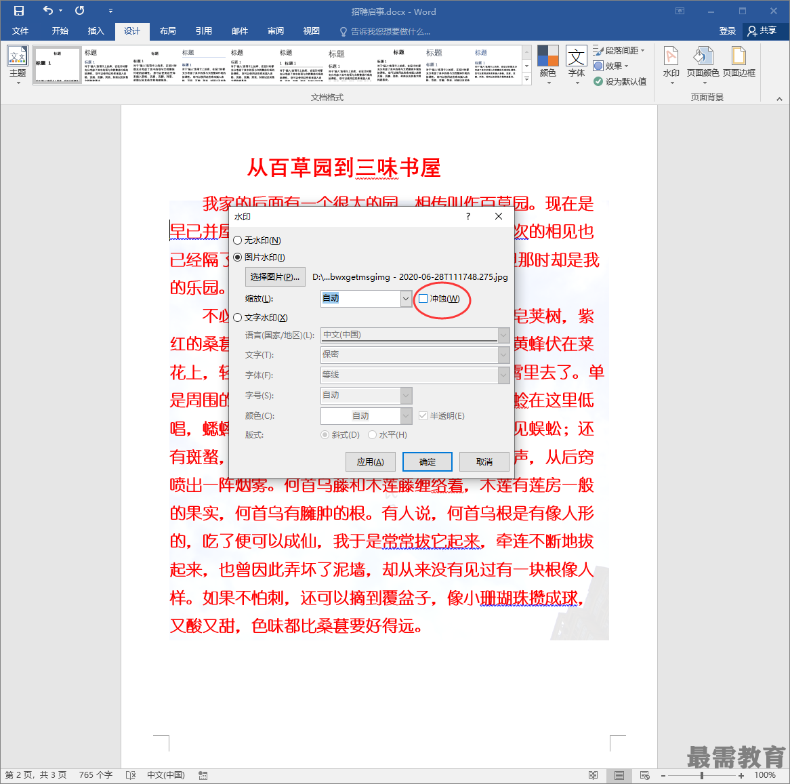
Task: Switch to read mode view icon
Action: coord(594,775)
